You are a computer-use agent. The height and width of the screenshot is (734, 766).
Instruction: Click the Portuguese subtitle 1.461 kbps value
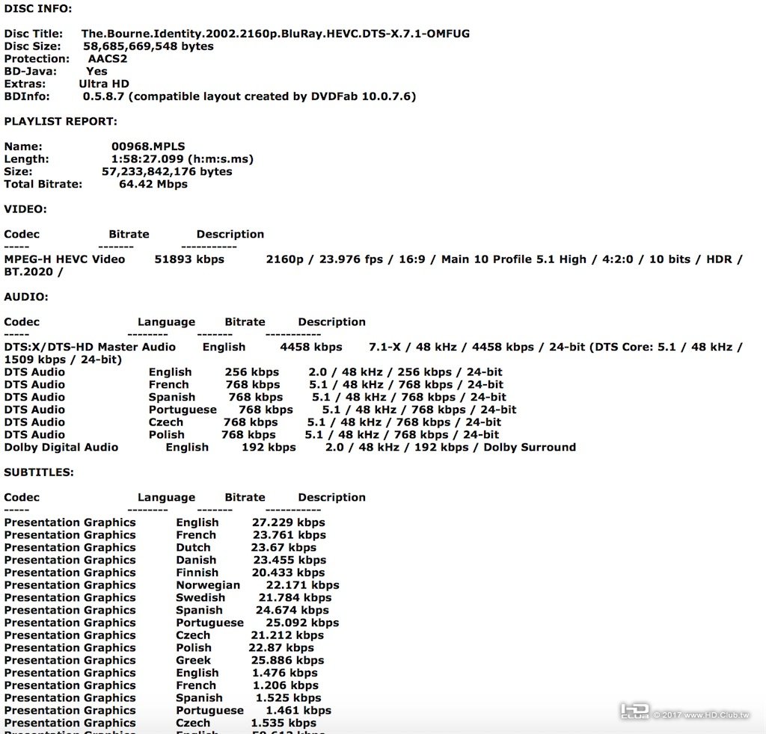(x=298, y=711)
